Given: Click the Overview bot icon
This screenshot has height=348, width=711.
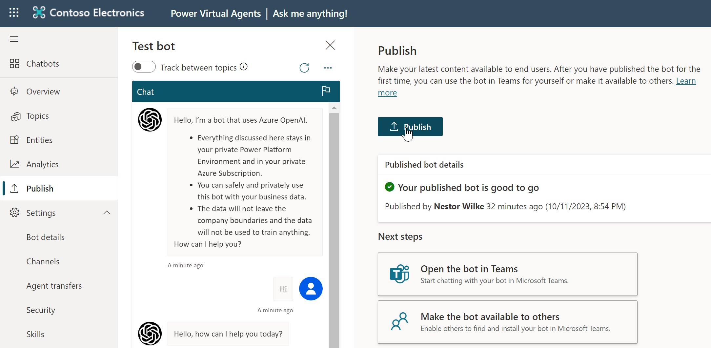Looking at the screenshot, I should point(14,91).
